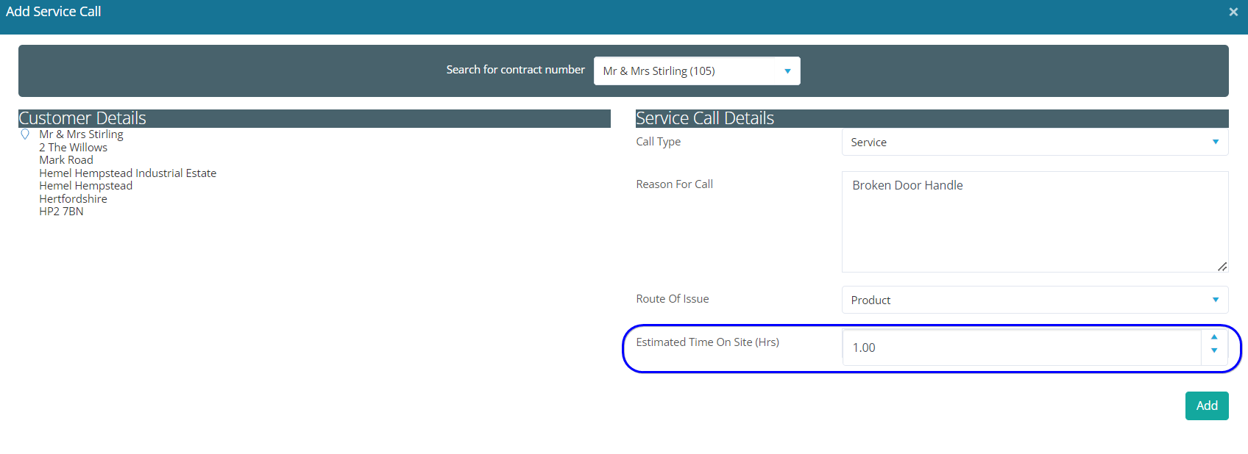1248x454 pixels.
Task: Click the Service value in Call Type
Action: coord(868,143)
